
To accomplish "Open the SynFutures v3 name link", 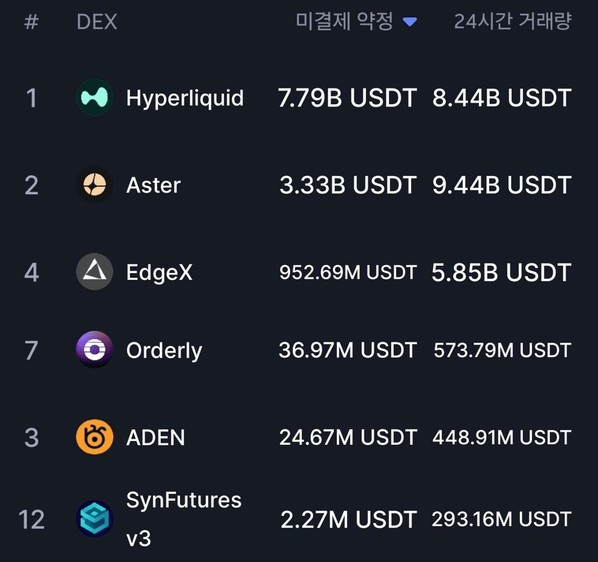I will (x=184, y=519).
